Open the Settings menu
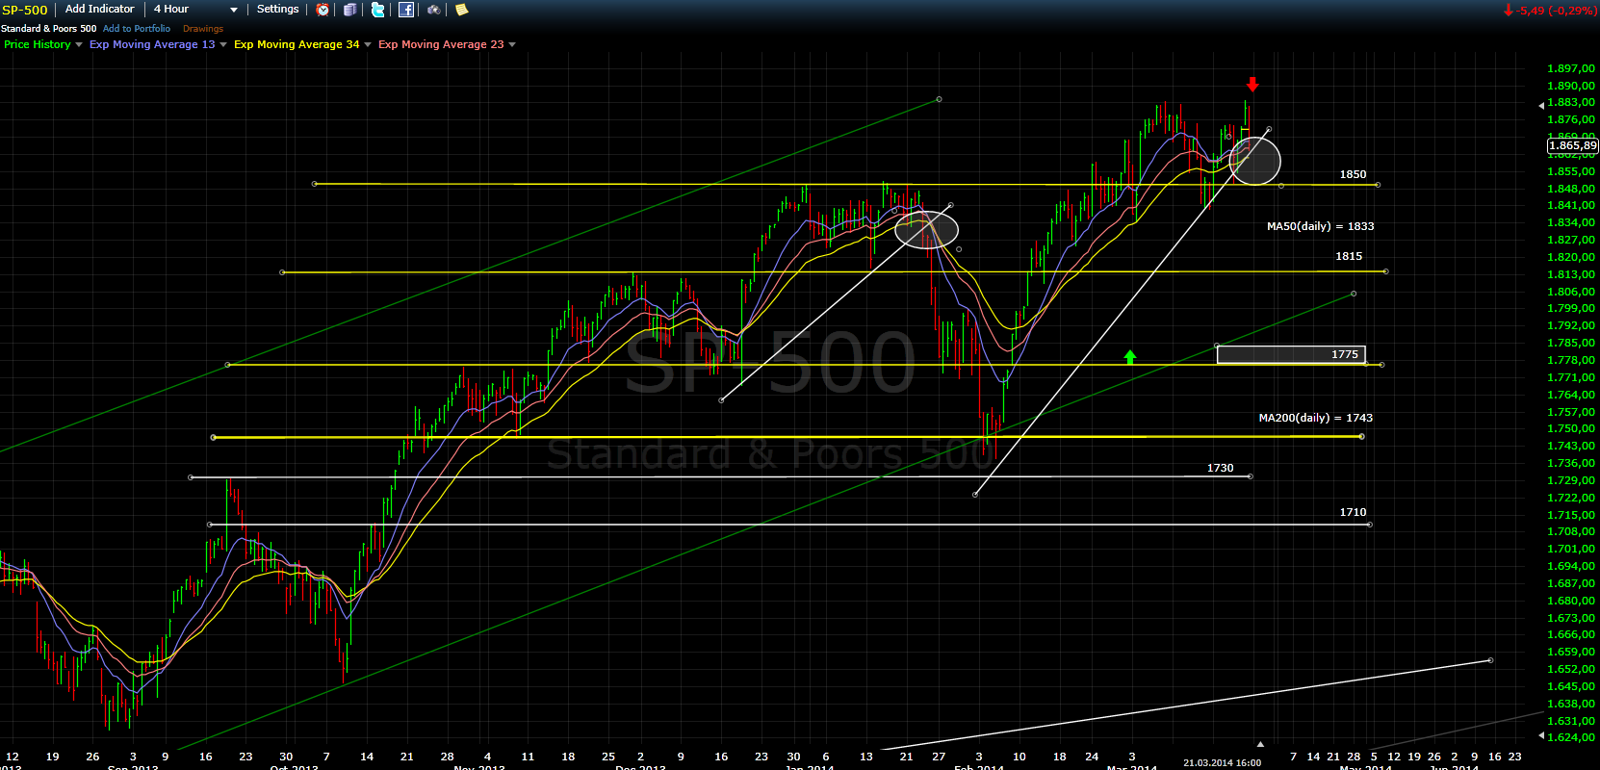Image resolution: width=1600 pixels, height=770 pixels. click(277, 10)
